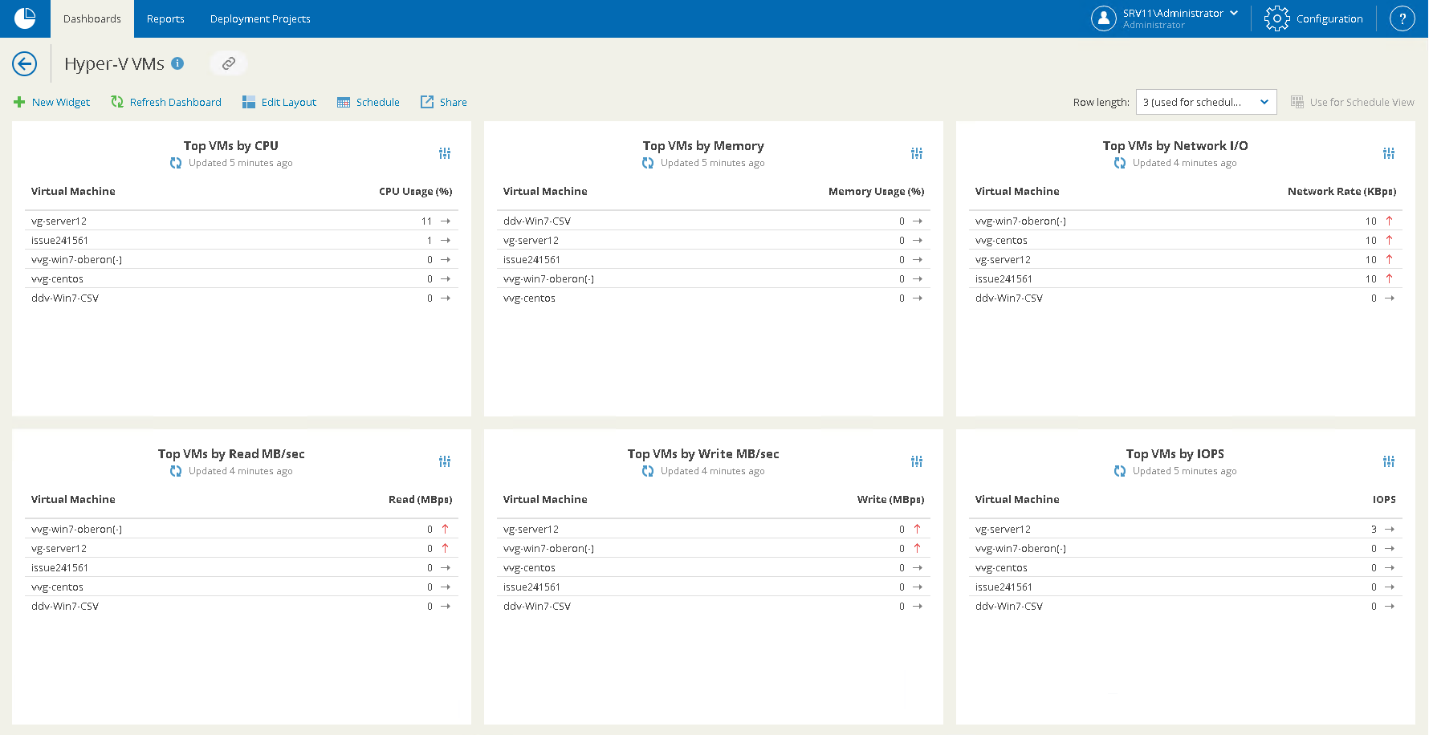Click Use for Schedule View
The image size is (1429, 735).
(x=1353, y=102)
